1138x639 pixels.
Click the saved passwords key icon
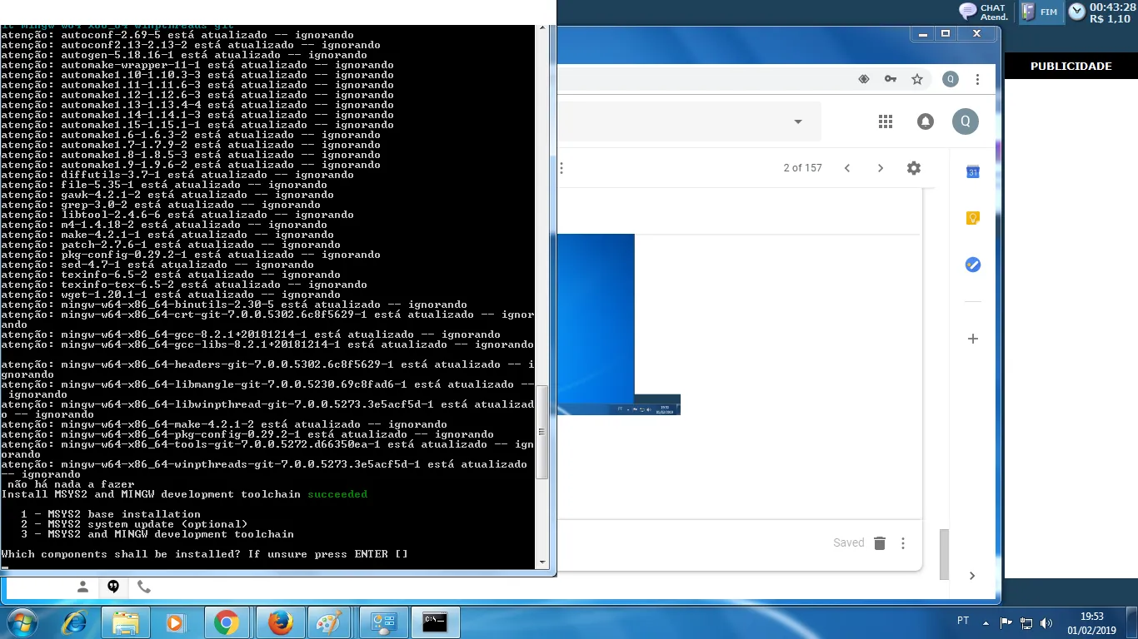pyautogui.click(x=891, y=79)
